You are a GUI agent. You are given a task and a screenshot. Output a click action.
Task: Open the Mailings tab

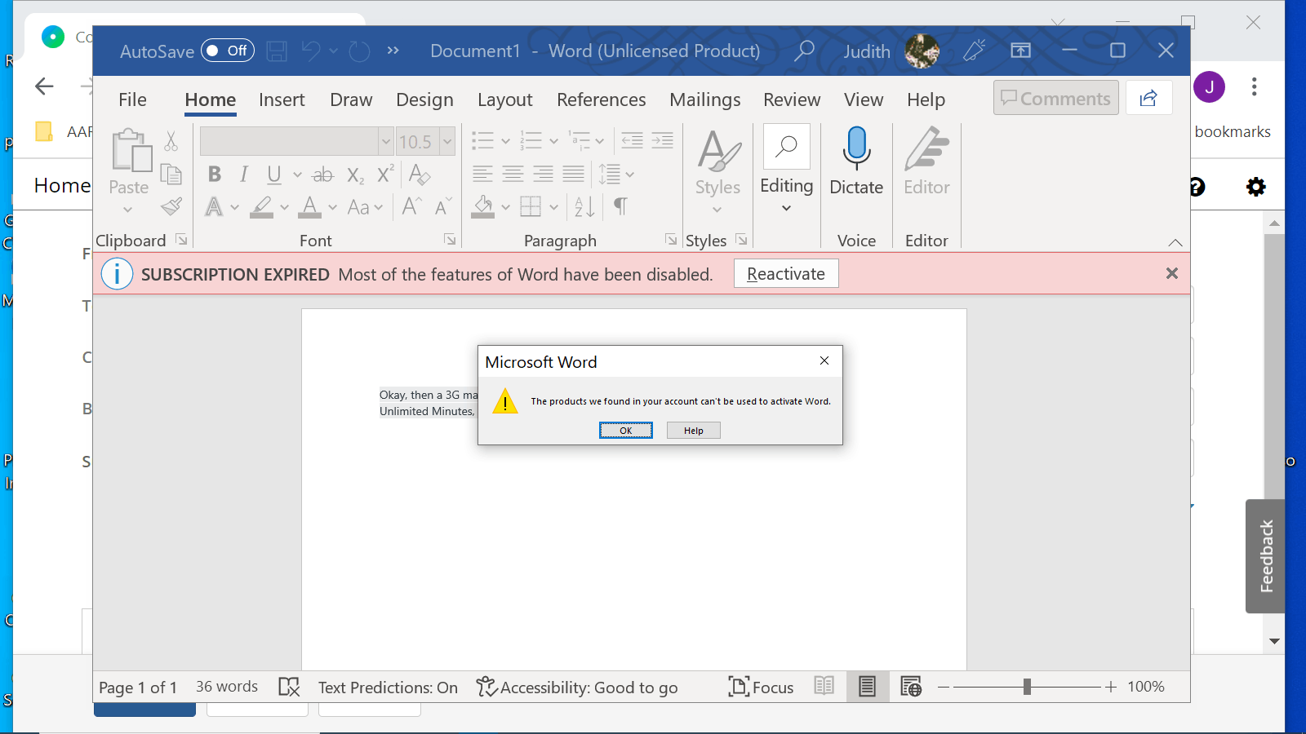point(704,99)
